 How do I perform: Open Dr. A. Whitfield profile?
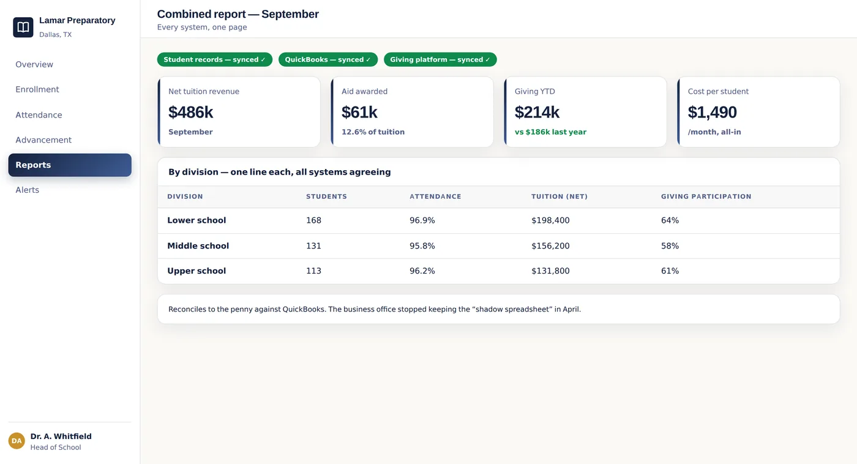[x=70, y=441]
